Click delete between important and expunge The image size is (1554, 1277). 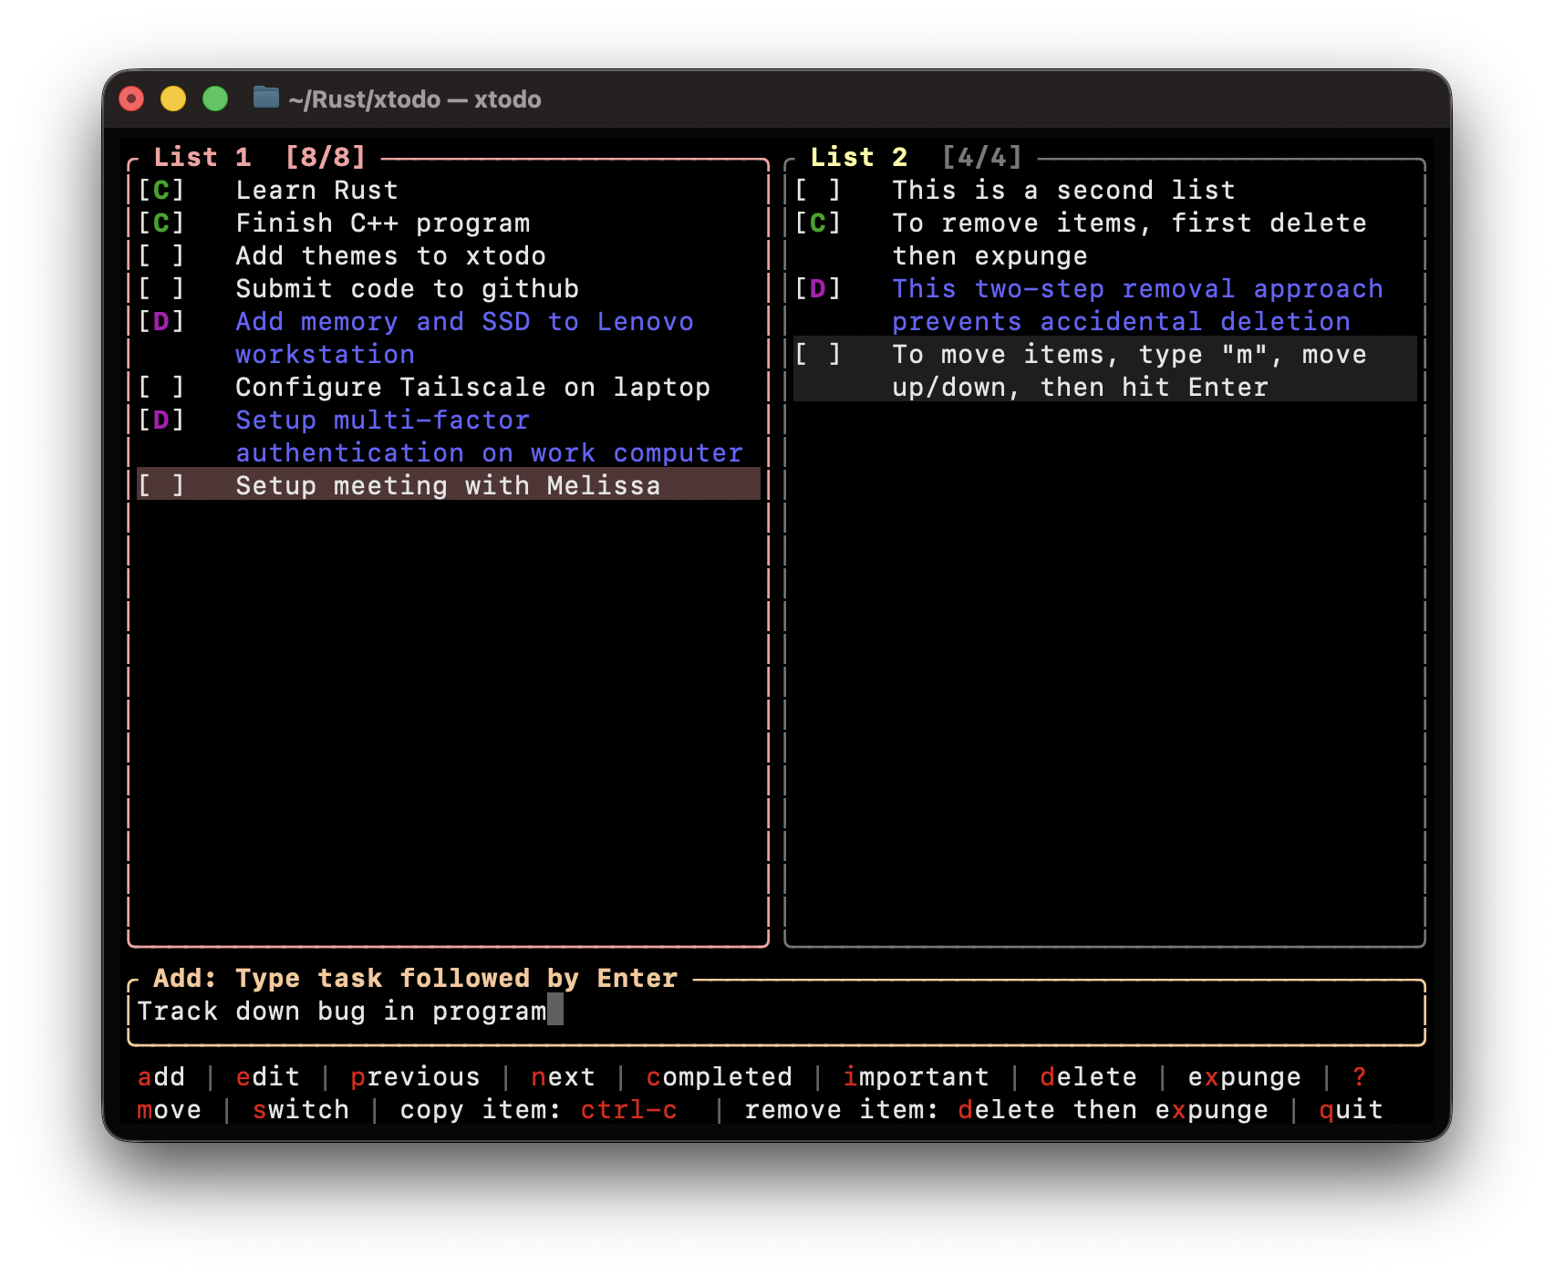point(1089,1076)
